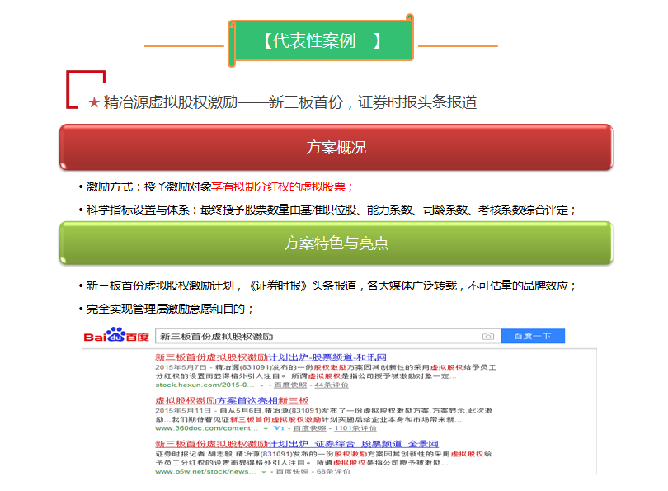The width and height of the screenshot is (668, 491).
Task: Open the 68条评价 link
Action: tap(333, 471)
